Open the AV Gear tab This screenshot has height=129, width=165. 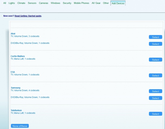[96, 3]
